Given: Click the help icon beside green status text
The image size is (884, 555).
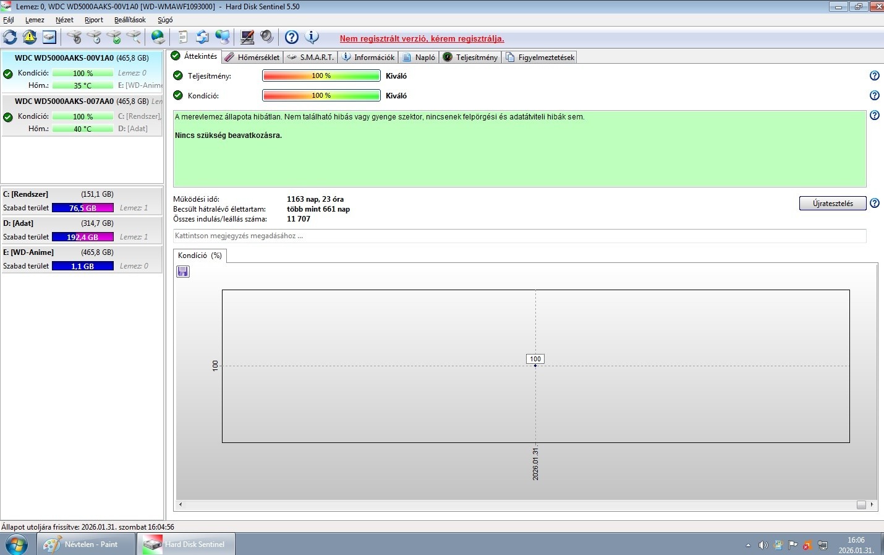Looking at the screenshot, I should [x=874, y=115].
